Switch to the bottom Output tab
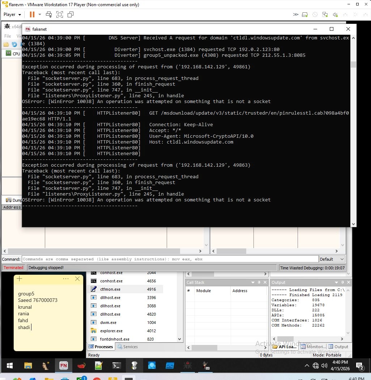Image resolution: width=371 pixels, height=380 pixels. coord(338,347)
